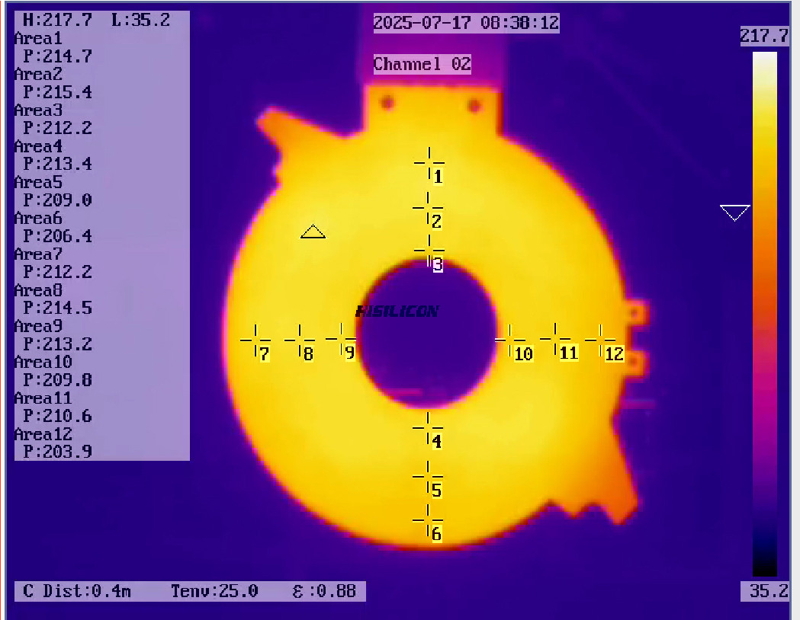The height and width of the screenshot is (620, 800).
Task: Click spot marker 5 on the lower ring
Action: [428, 476]
